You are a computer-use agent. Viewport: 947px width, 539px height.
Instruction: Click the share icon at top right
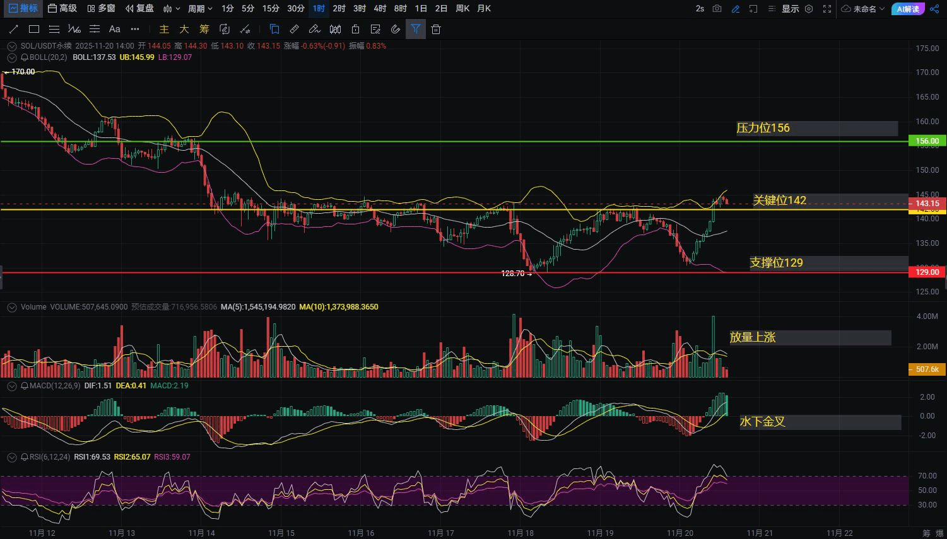click(x=934, y=9)
